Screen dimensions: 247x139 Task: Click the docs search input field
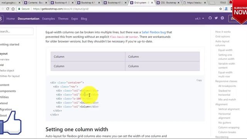[16, 31]
